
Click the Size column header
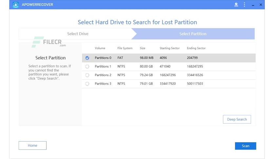143,48
